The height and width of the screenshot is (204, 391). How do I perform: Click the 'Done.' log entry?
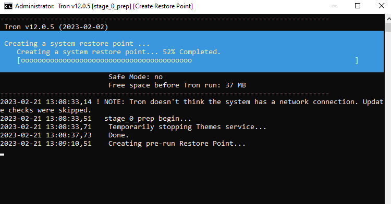click(x=64, y=135)
